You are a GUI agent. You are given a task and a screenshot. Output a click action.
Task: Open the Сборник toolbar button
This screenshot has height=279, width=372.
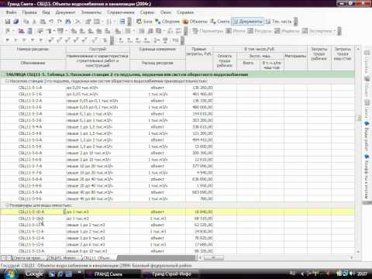[x=167, y=22]
